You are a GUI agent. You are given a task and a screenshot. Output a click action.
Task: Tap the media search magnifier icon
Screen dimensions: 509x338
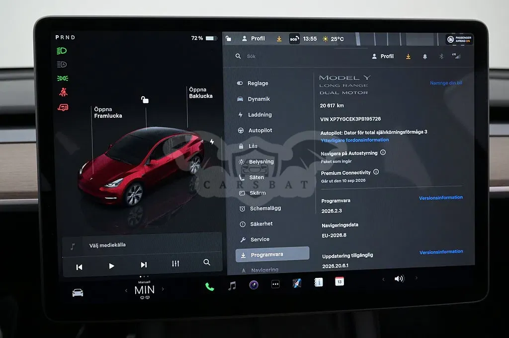(207, 262)
